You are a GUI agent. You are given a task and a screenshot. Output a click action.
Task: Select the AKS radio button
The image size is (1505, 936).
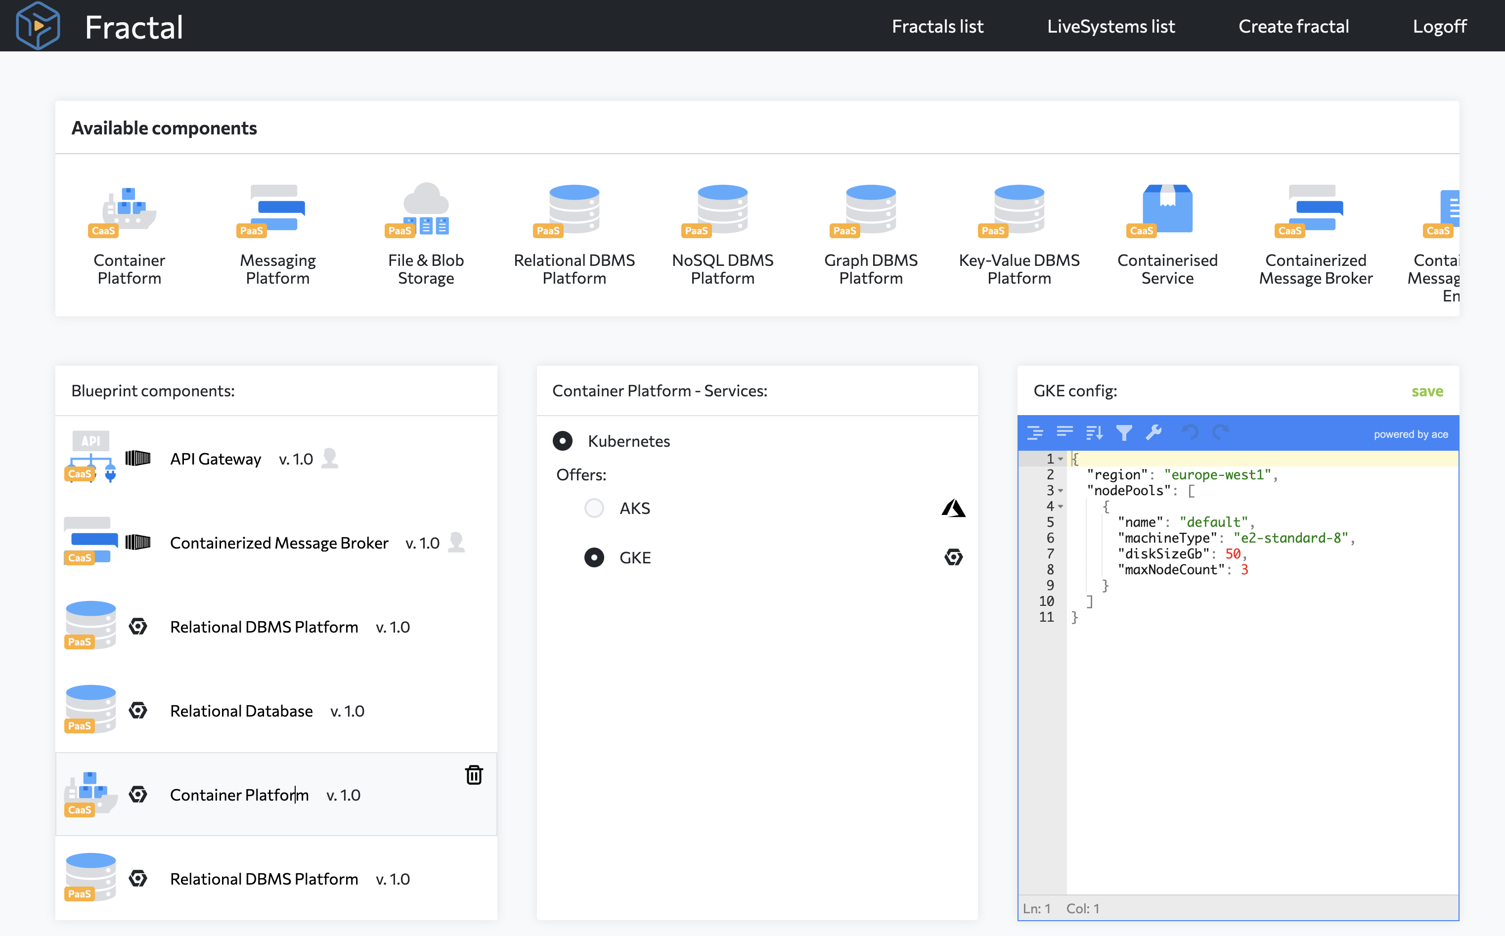(x=594, y=508)
